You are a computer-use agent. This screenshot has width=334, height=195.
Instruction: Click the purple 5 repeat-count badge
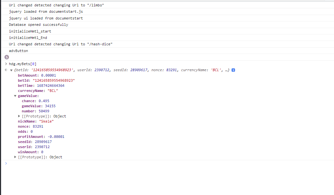[x=7, y=57]
